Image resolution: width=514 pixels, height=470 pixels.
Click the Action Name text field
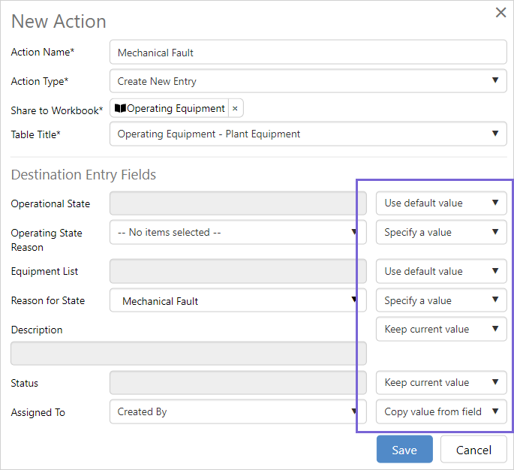coord(308,53)
